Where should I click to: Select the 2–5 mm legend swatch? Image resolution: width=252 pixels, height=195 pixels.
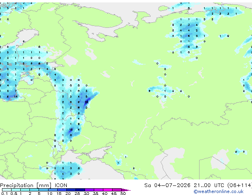pos(34,190)
